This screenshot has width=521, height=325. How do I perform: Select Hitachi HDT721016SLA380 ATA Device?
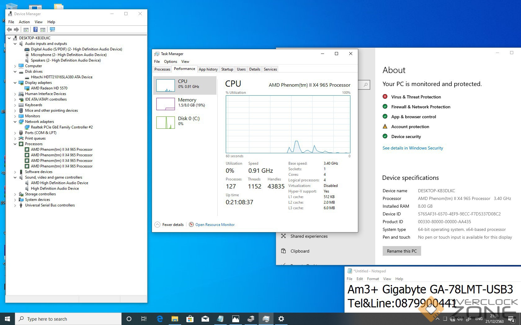tap(61, 77)
